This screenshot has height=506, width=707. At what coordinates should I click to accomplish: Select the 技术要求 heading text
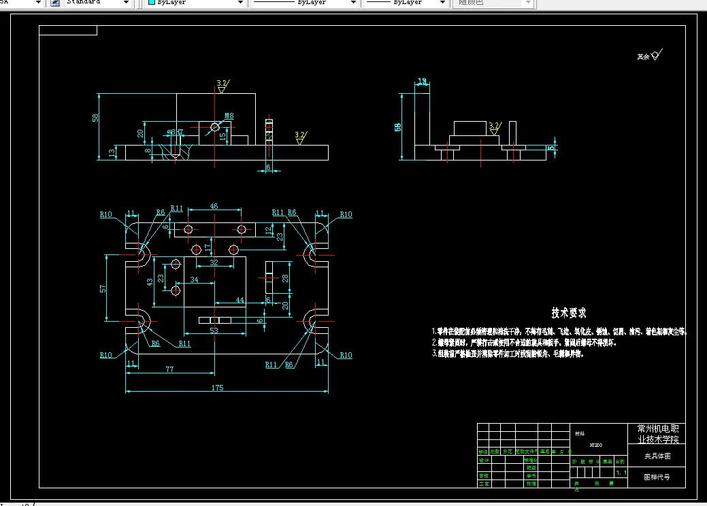point(569,313)
